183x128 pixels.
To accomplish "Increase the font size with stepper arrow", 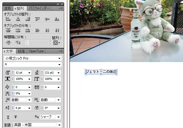I will [x=13, y=72].
